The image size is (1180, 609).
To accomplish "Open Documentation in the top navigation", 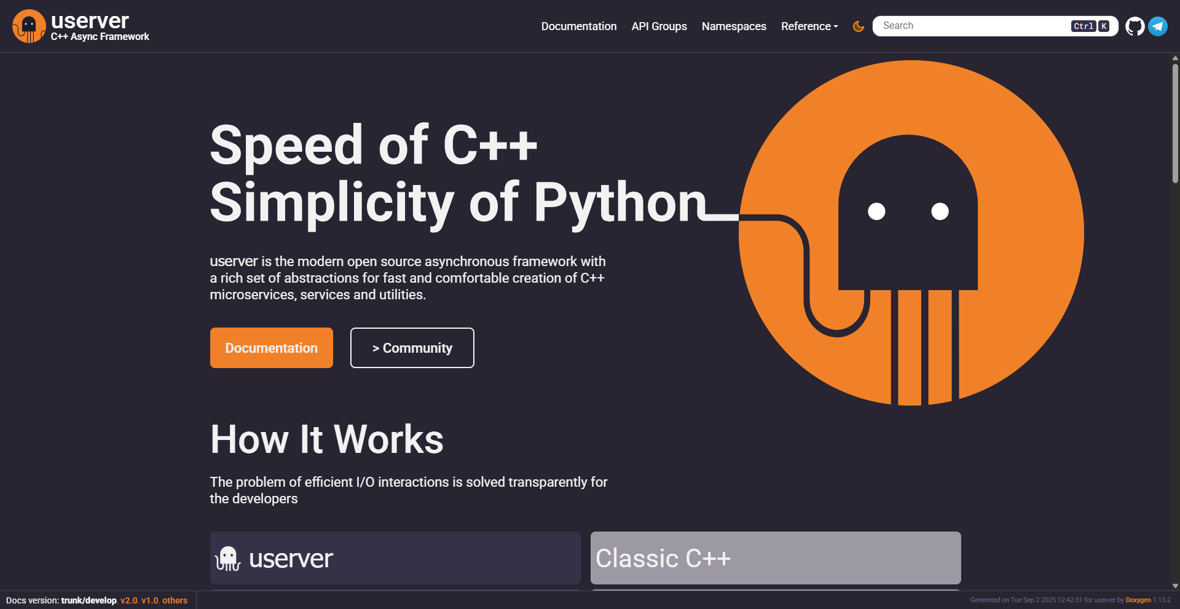I will click(x=579, y=26).
